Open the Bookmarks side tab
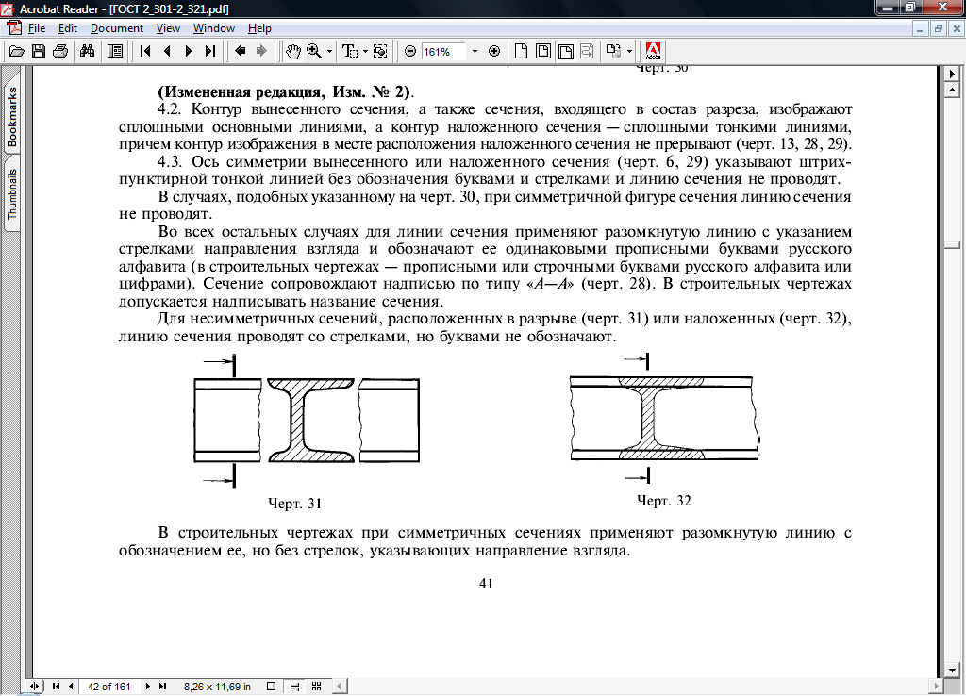Screen dimensions: 966x696 click(11, 117)
